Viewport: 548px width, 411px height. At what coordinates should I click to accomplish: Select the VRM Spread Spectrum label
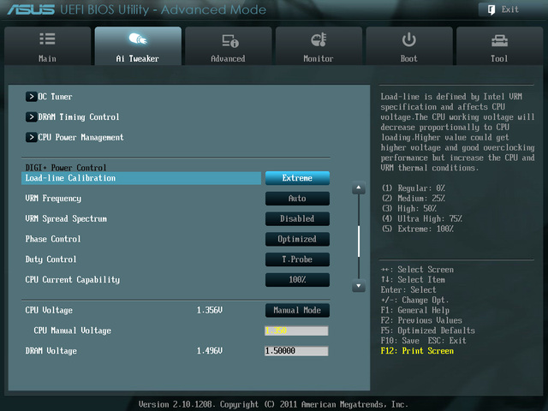(66, 219)
